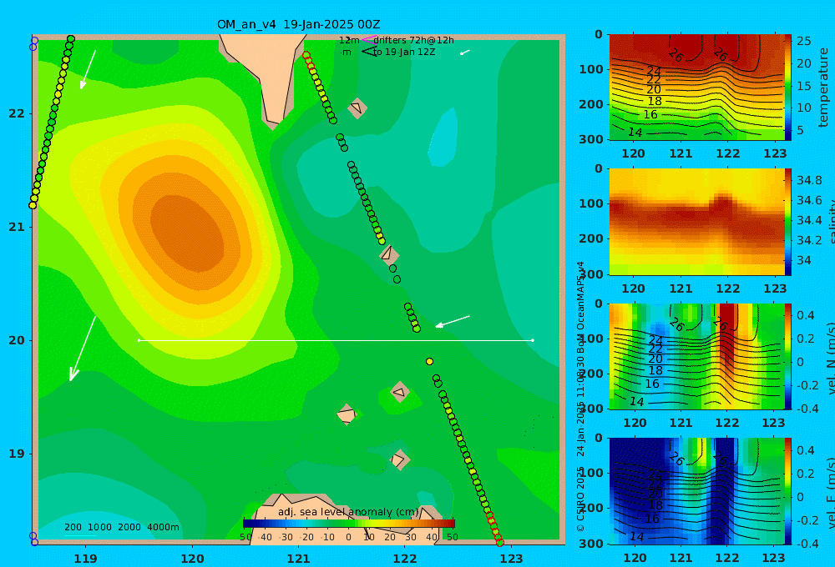Click latitude label 21 on map axis
The height and width of the screenshot is (567, 835).
tap(17, 227)
